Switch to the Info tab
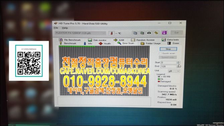224x126 pixels. click(x=88, y=43)
